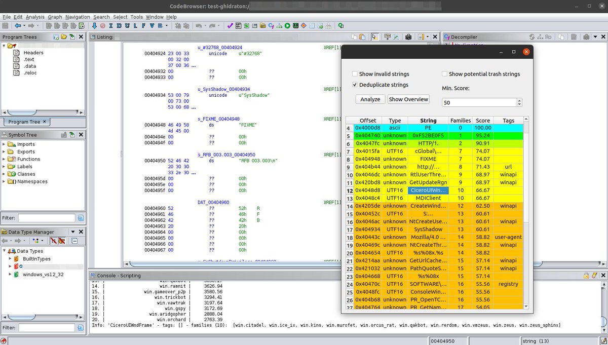
Task: Click the Show Overview button
Action: pos(408,99)
